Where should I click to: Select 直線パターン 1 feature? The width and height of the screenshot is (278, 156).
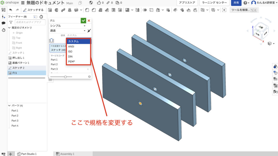pos(21,63)
